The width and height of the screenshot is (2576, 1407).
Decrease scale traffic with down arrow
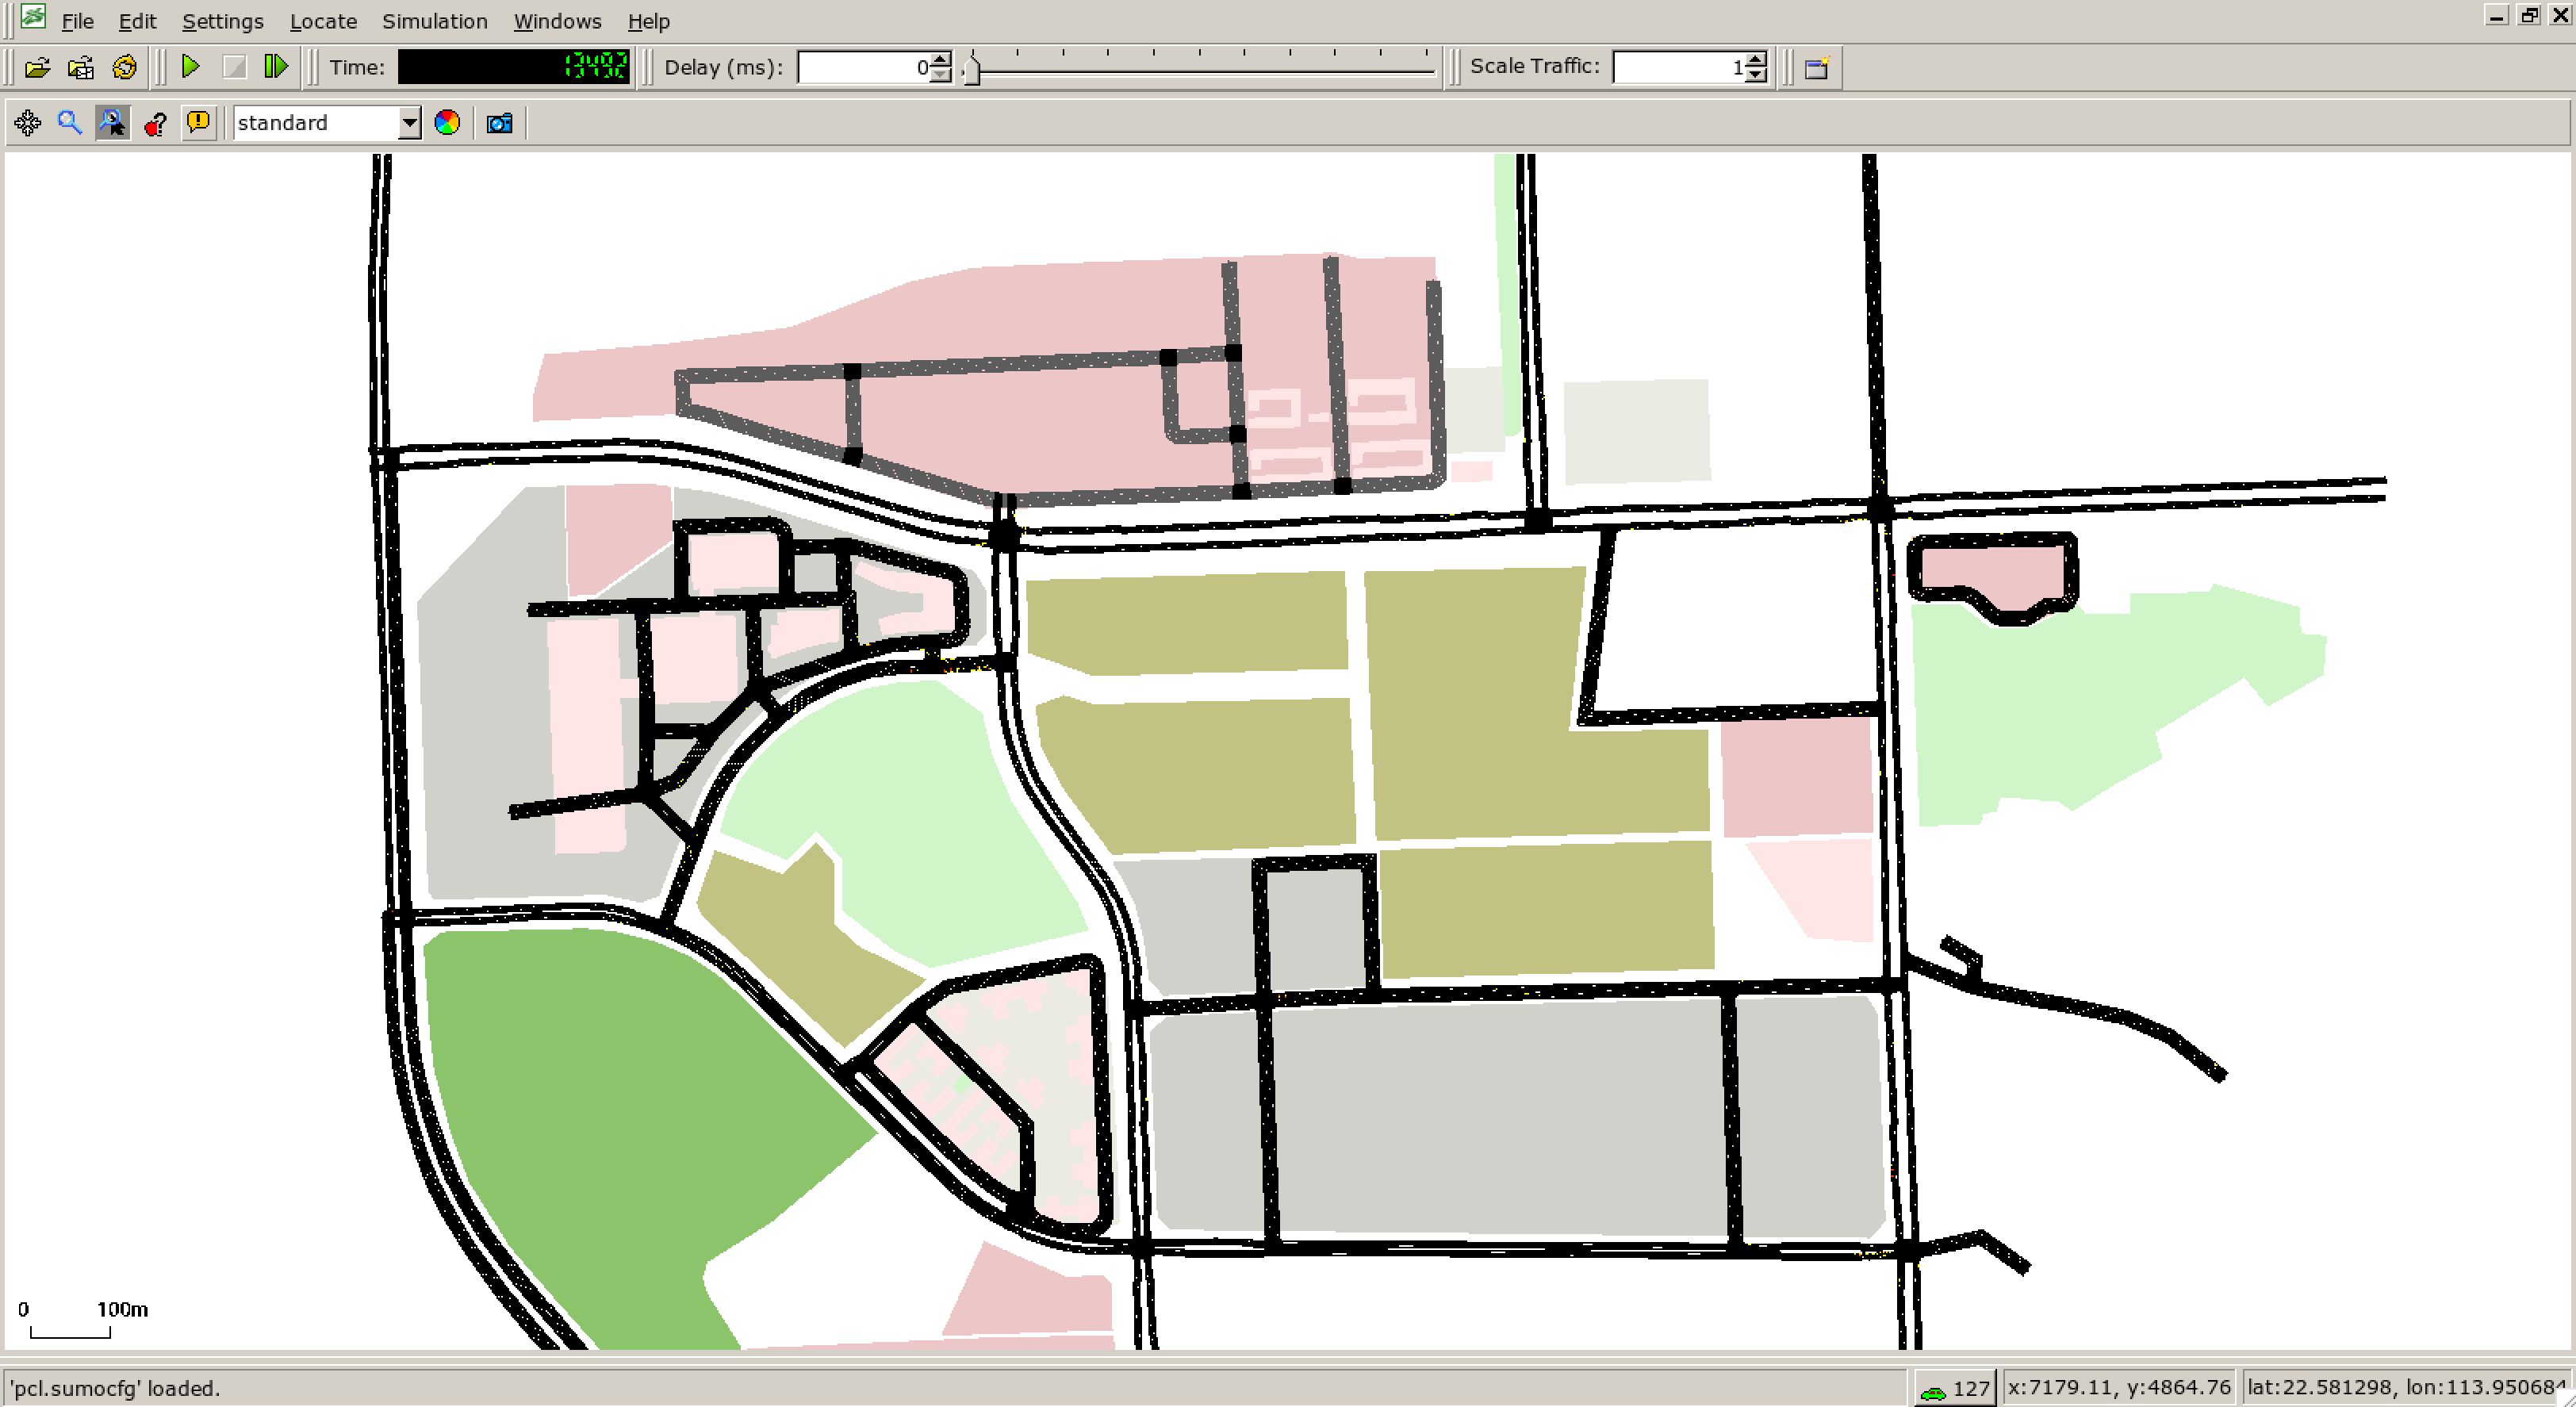tap(1757, 75)
